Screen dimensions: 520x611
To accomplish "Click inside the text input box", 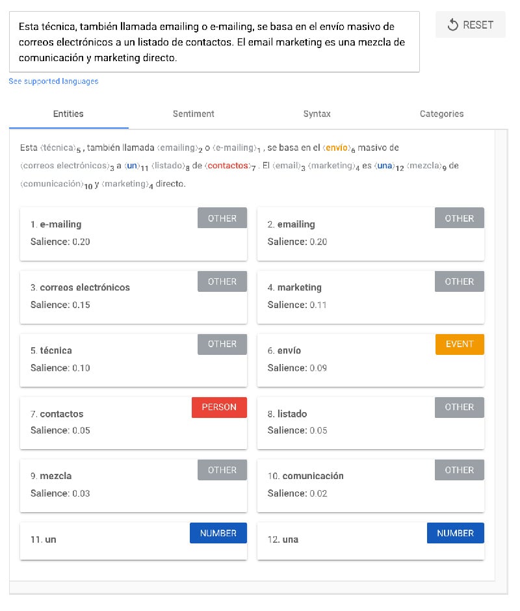I will click(x=214, y=42).
